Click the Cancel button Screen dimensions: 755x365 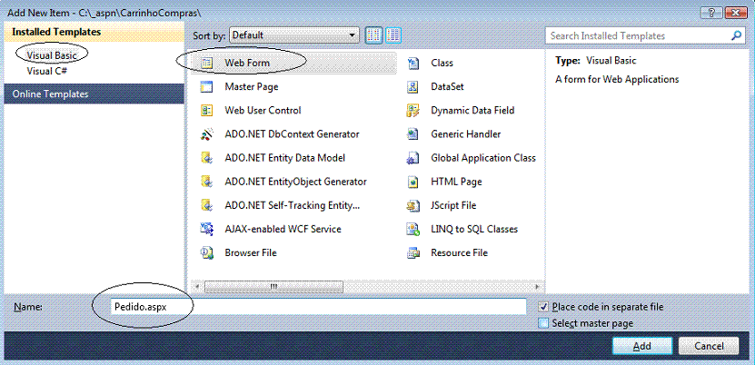pos(709,346)
